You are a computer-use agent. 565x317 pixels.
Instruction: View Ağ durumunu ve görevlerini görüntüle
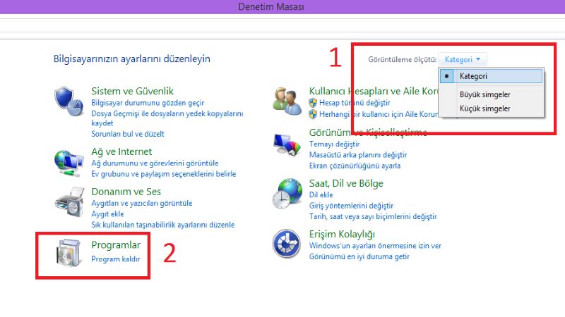pyautogui.click(x=155, y=163)
